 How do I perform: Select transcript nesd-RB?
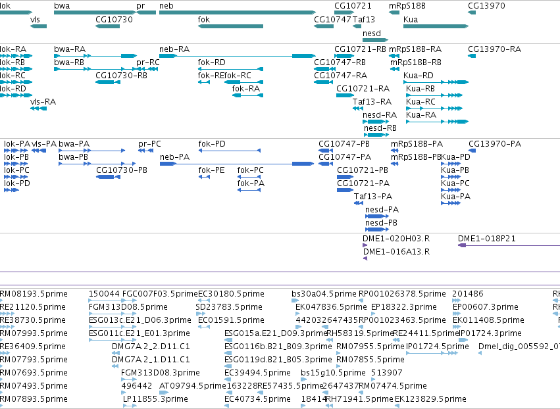[x=376, y=135]
